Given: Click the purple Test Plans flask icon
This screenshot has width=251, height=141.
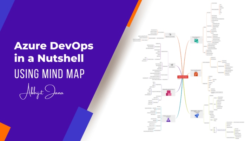Looking at the screenshot, I should [168, 120].
